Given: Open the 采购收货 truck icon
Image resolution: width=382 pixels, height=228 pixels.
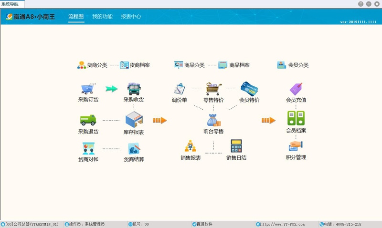Looking at the screenshot, I should pos(134,89).
